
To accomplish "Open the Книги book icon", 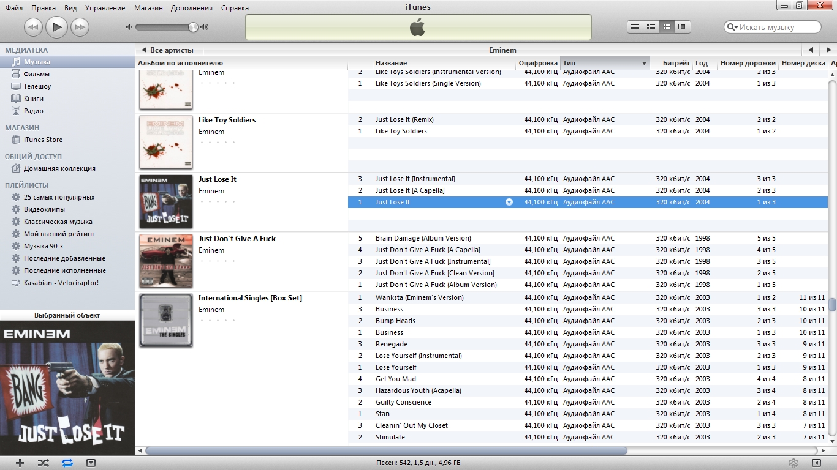I will tap(16, 99).
